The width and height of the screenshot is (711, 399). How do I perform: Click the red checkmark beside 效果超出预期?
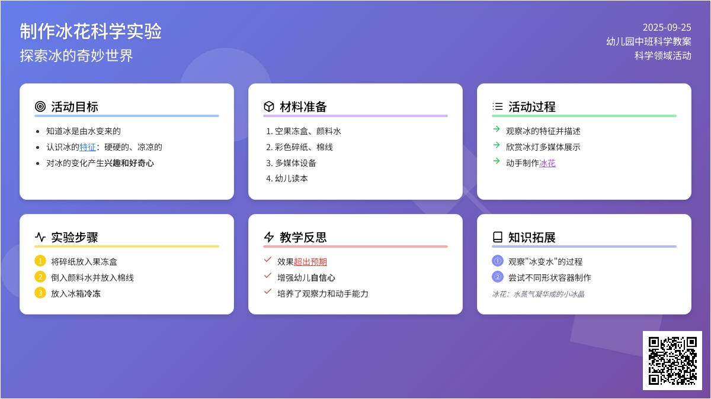pos(268,259)
